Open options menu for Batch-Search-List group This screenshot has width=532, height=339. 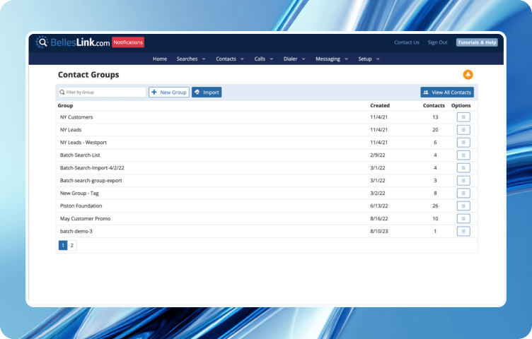coord(463,155)
